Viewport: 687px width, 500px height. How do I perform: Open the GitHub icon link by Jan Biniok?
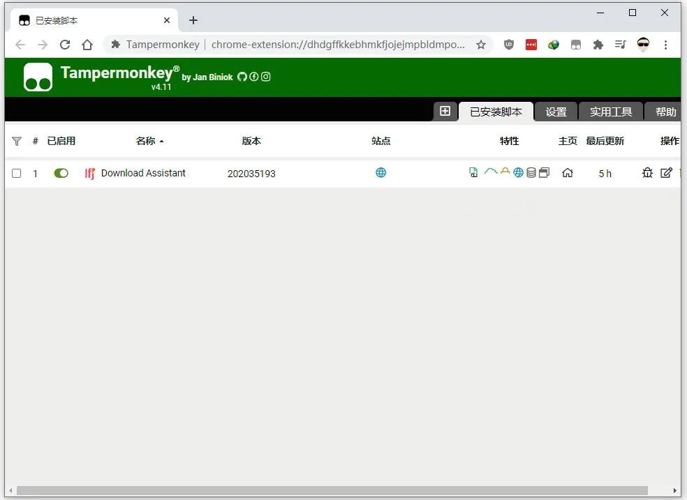click(242, 77)
